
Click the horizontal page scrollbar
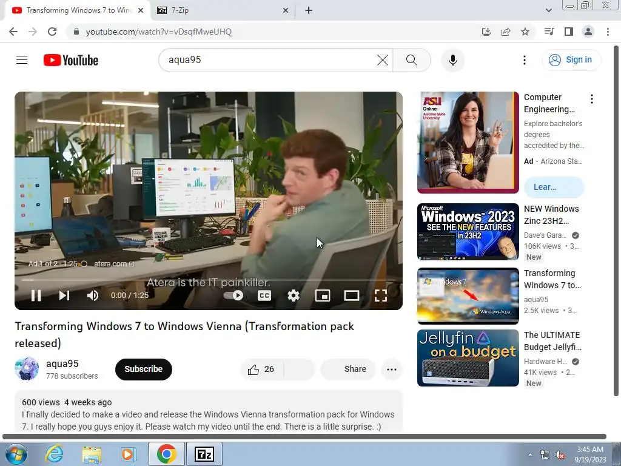pyautogui.click(x=304, y=437)
